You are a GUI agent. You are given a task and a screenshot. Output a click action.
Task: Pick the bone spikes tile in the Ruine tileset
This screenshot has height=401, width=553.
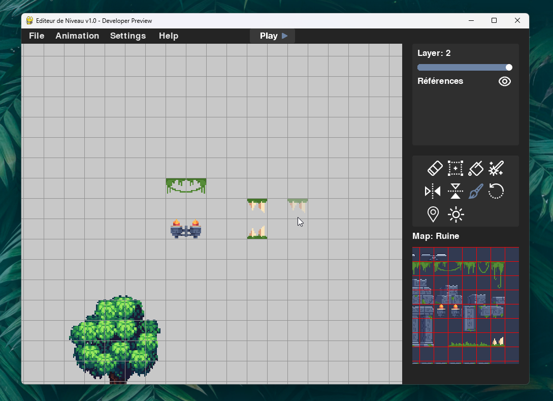pos(498,341)
